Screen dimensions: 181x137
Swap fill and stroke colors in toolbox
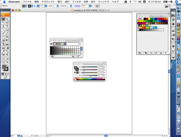click(x=8, y=65)
